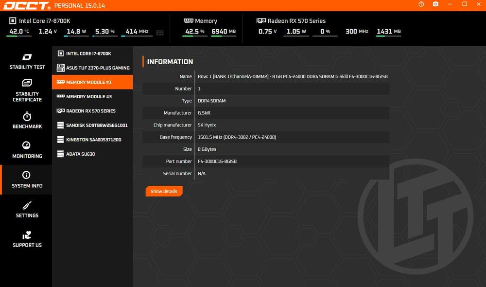Viewport: 486px width, 287px height.
Task: Open the Settings section
Action: (27, 210)
